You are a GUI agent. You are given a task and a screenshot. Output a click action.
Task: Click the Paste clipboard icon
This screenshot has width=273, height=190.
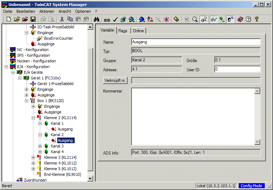click(x=78, y=19)
